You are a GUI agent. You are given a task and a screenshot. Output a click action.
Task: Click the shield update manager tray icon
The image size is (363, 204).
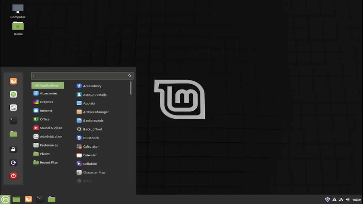[x=327, y=199]
